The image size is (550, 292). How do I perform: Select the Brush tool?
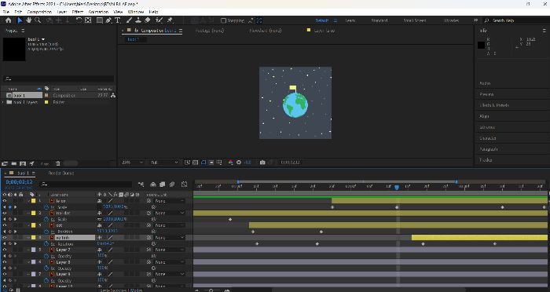pos(129,20)
